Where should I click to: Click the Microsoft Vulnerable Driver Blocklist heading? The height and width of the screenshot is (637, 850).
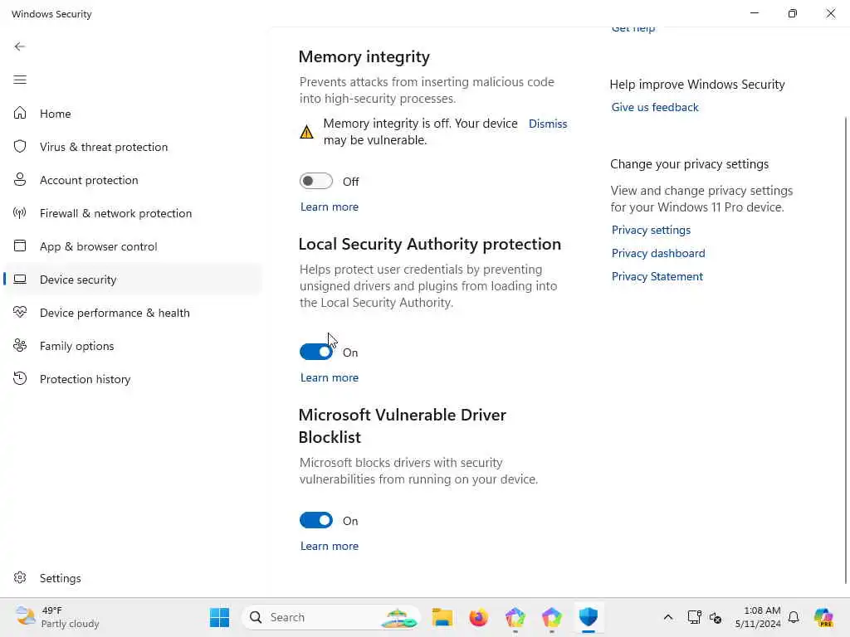(x=403, y=425)
